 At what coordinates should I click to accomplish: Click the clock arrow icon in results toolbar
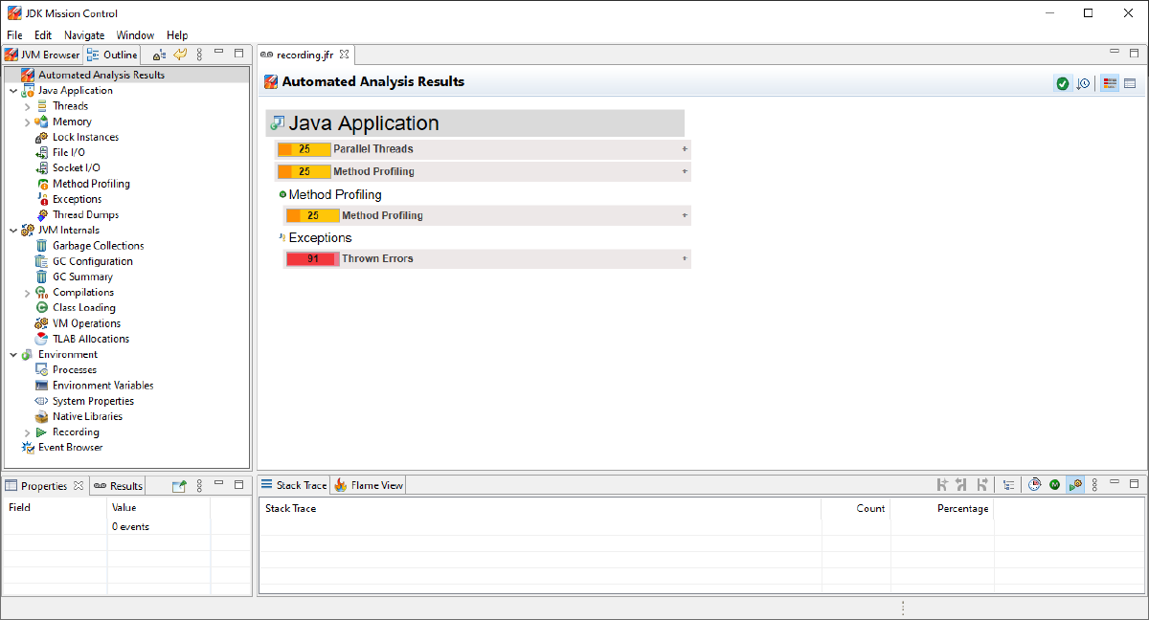[x=1084, y=83]
